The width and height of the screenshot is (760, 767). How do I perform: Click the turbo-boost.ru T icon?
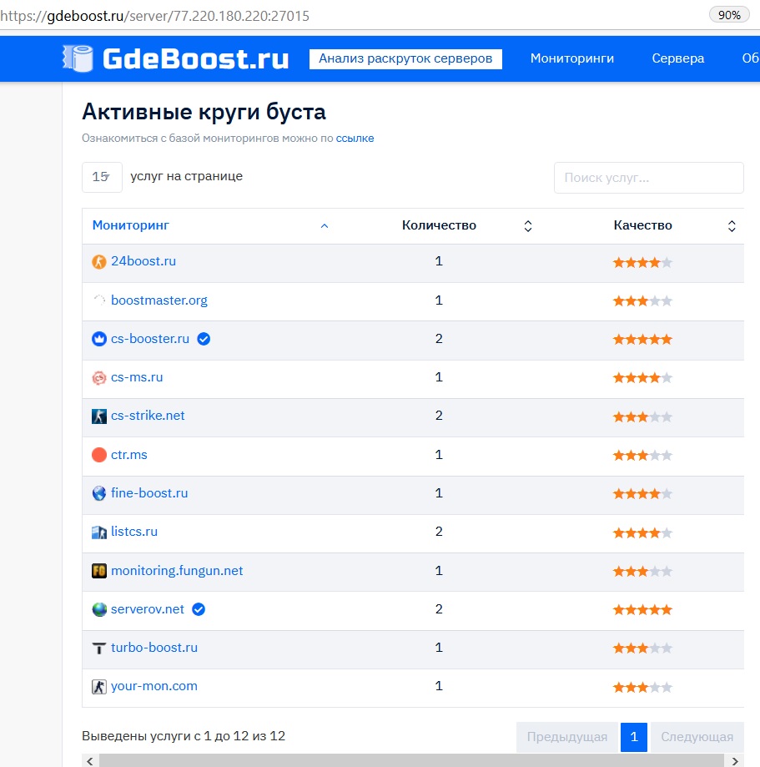pyautogui.click(x=99, y=648)
